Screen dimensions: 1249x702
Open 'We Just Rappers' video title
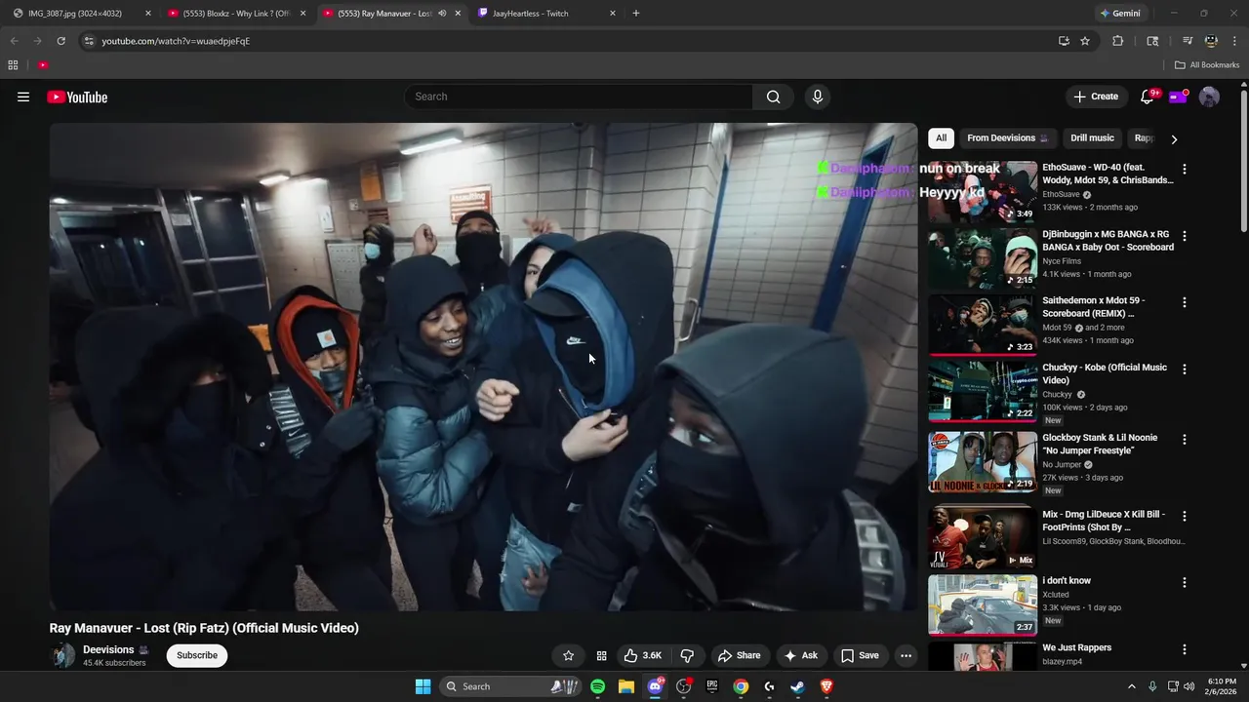click(x=1077, y=647)
